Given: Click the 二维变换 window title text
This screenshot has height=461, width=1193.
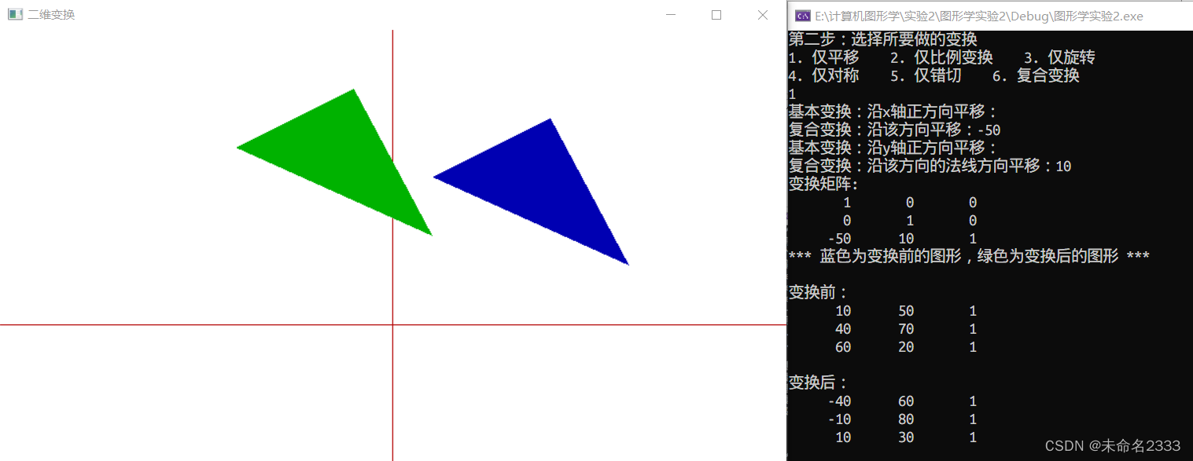Looking at the screenshot, I should [51, 15].
